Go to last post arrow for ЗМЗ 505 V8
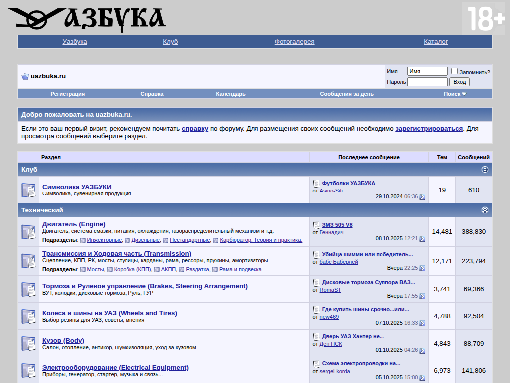 (x=422, y=239)
